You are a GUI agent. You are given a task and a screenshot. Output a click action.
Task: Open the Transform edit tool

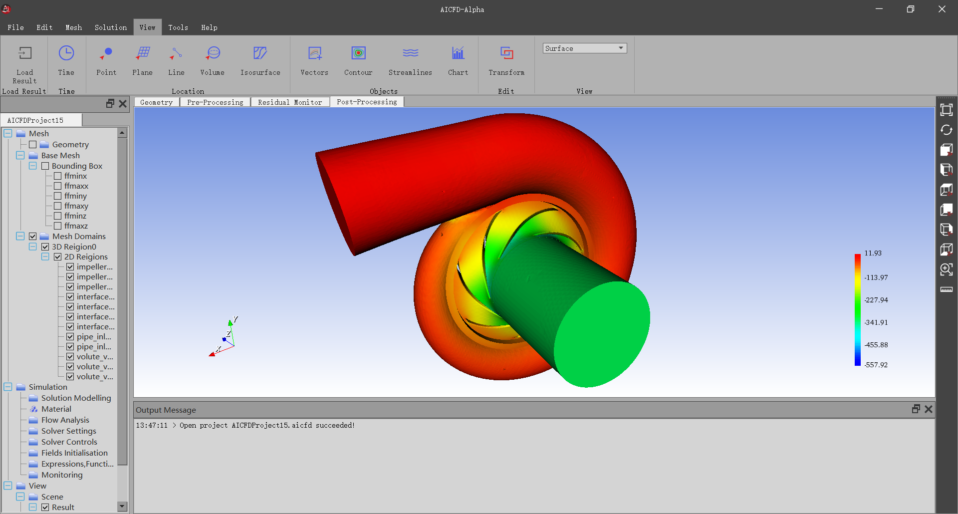click(506, 53)
